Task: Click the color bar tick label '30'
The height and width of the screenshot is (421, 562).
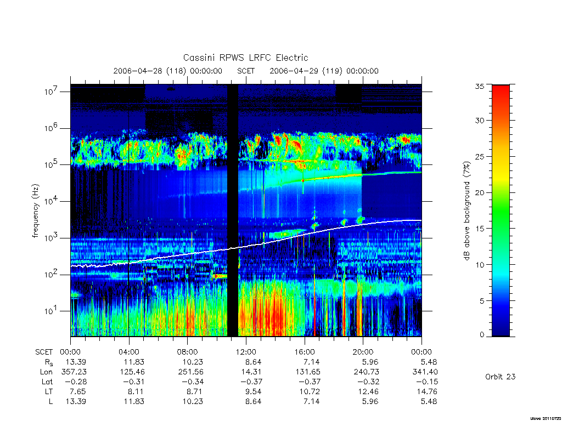Action: point(480,121)
